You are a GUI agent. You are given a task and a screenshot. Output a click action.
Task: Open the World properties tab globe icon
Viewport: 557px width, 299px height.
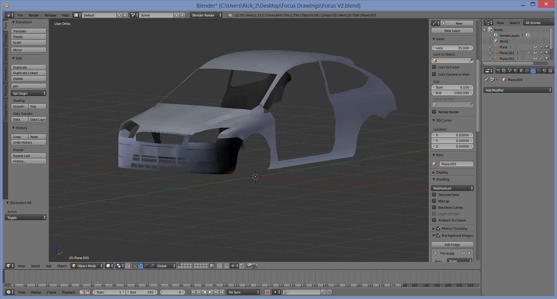(x=516, y=71)
